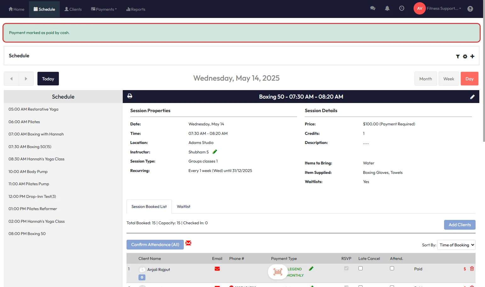Screen dimensions: 485x287
Task: Toggle RSVP checkbox for Anjali Rajput
Action: coord(346,268)
